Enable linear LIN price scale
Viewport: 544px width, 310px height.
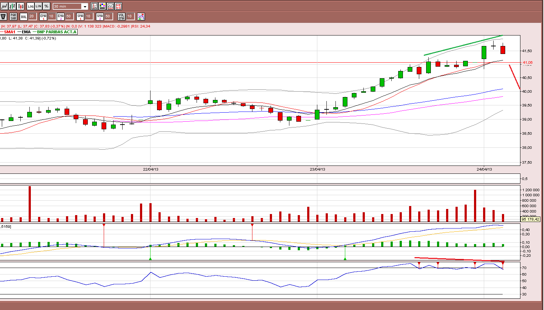pos(38,6)
